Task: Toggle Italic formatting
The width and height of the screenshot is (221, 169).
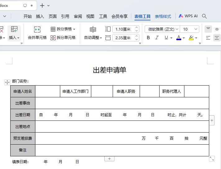Action: click(x=157, y=38)
